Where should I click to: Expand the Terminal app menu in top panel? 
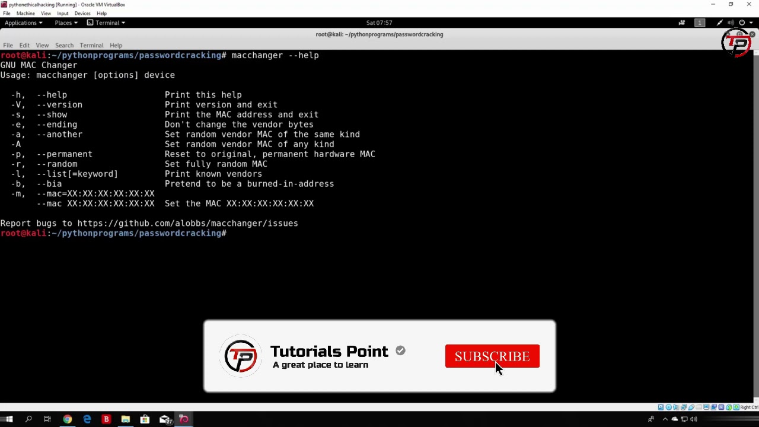coord(106,23)
